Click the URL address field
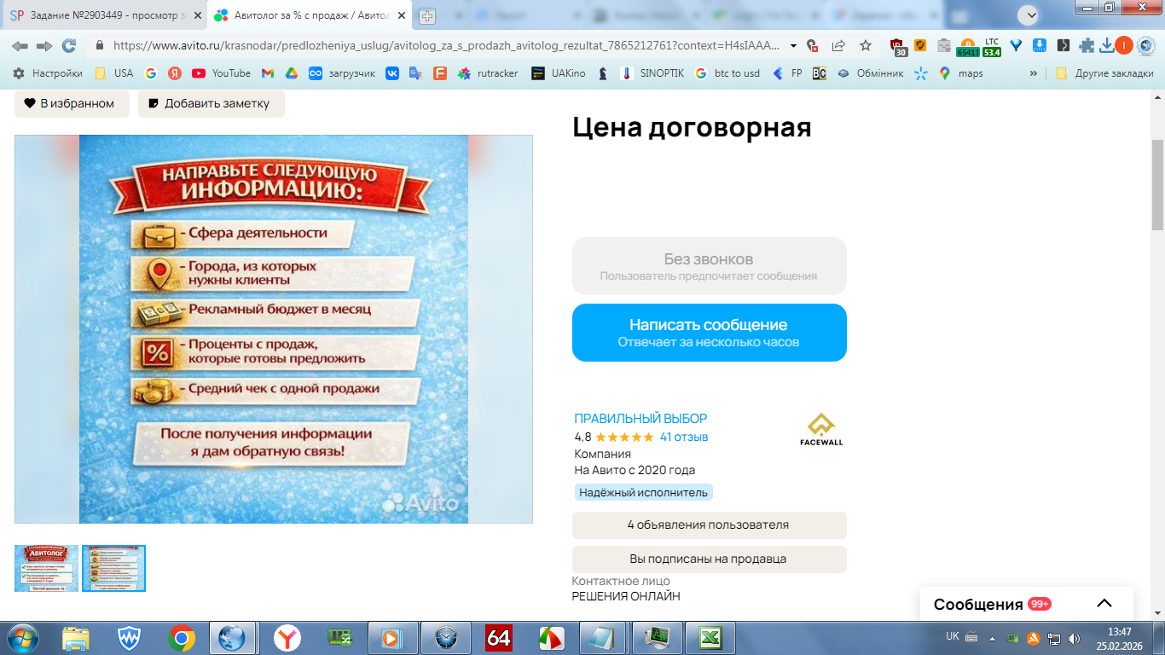Image resolution: width=1165 pixels, height=655 pixels. click(x=446, y=46)
